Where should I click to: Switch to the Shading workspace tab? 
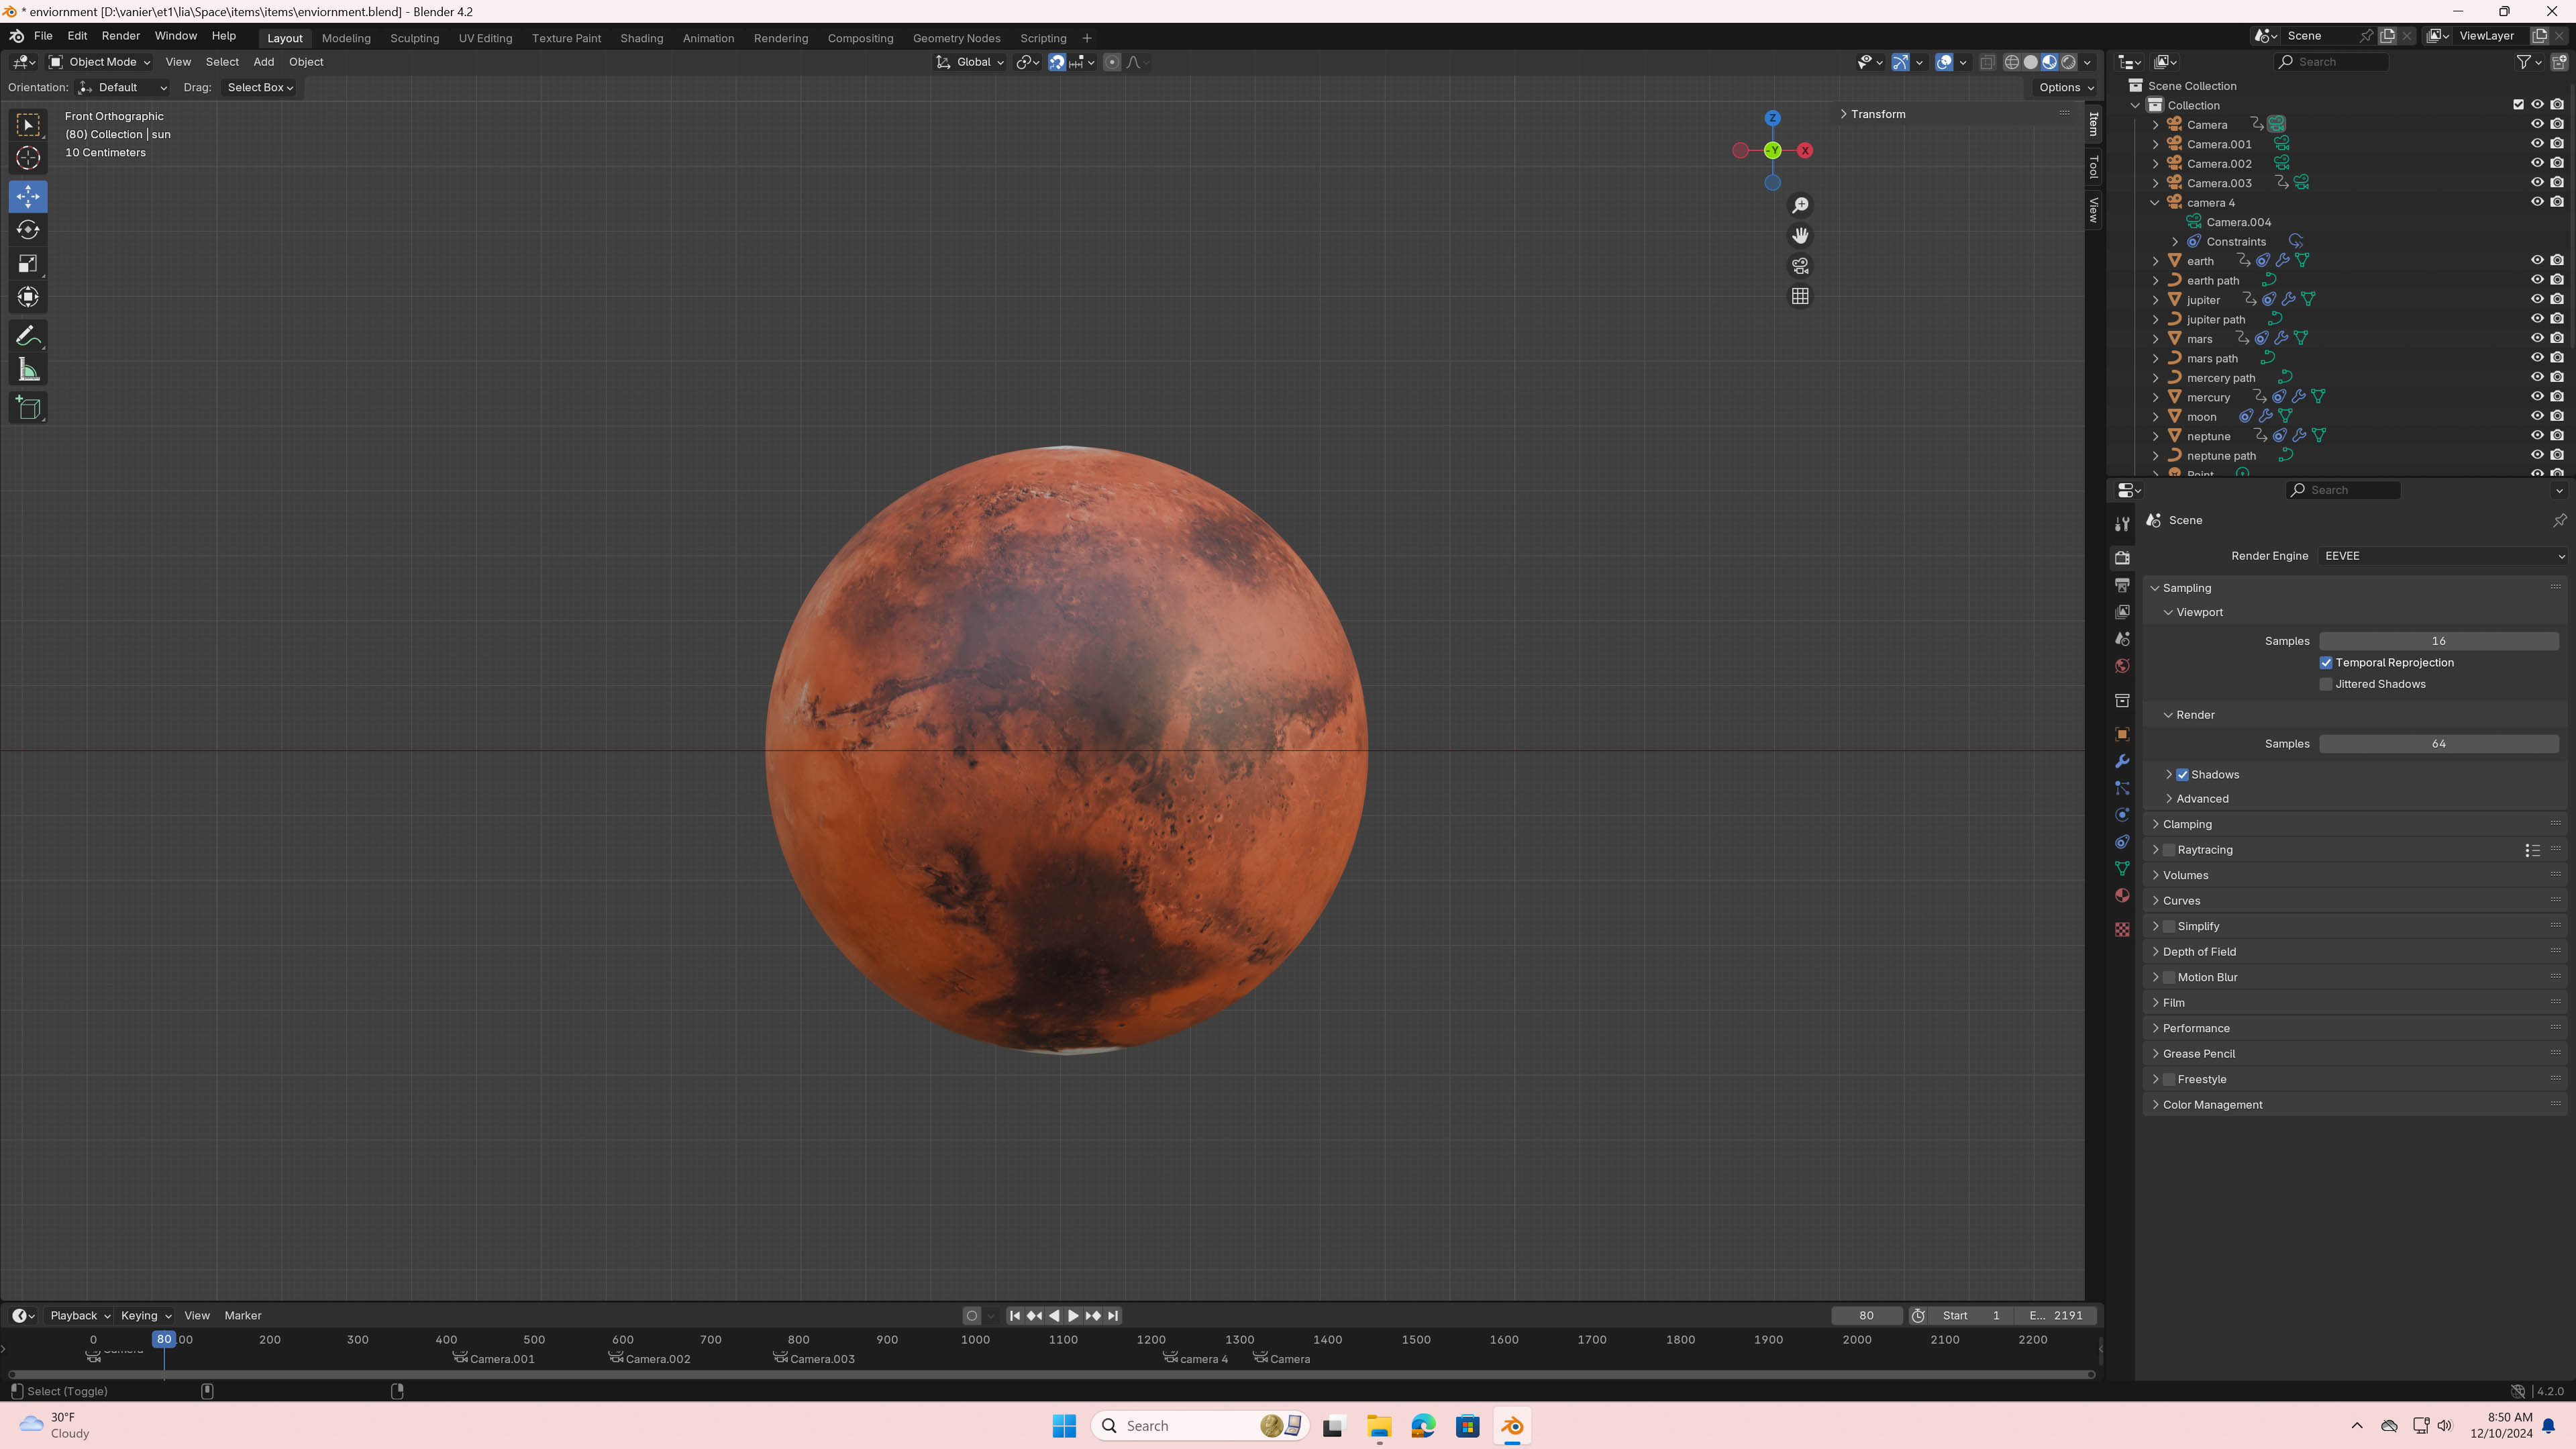point(641,38)
